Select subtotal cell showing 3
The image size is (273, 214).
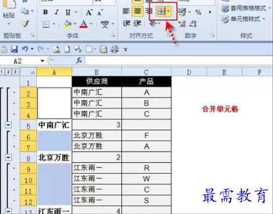click(x=97, y=125)
